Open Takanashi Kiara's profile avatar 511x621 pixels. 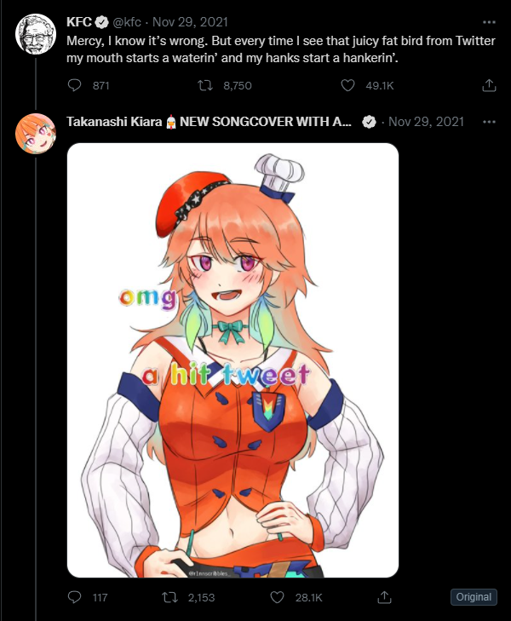coord(36,134)
